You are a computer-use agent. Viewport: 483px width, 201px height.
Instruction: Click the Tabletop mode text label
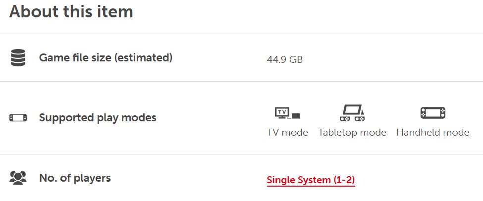352,132
